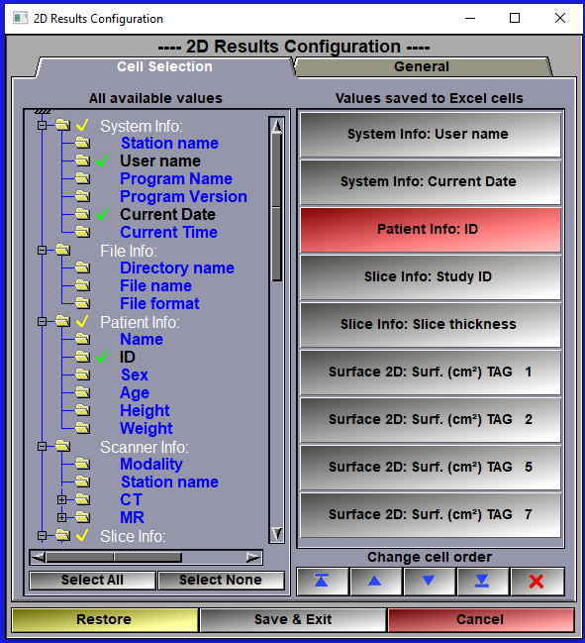Click the folder icon next to Modality
The image size is (585, 643).
82,464
